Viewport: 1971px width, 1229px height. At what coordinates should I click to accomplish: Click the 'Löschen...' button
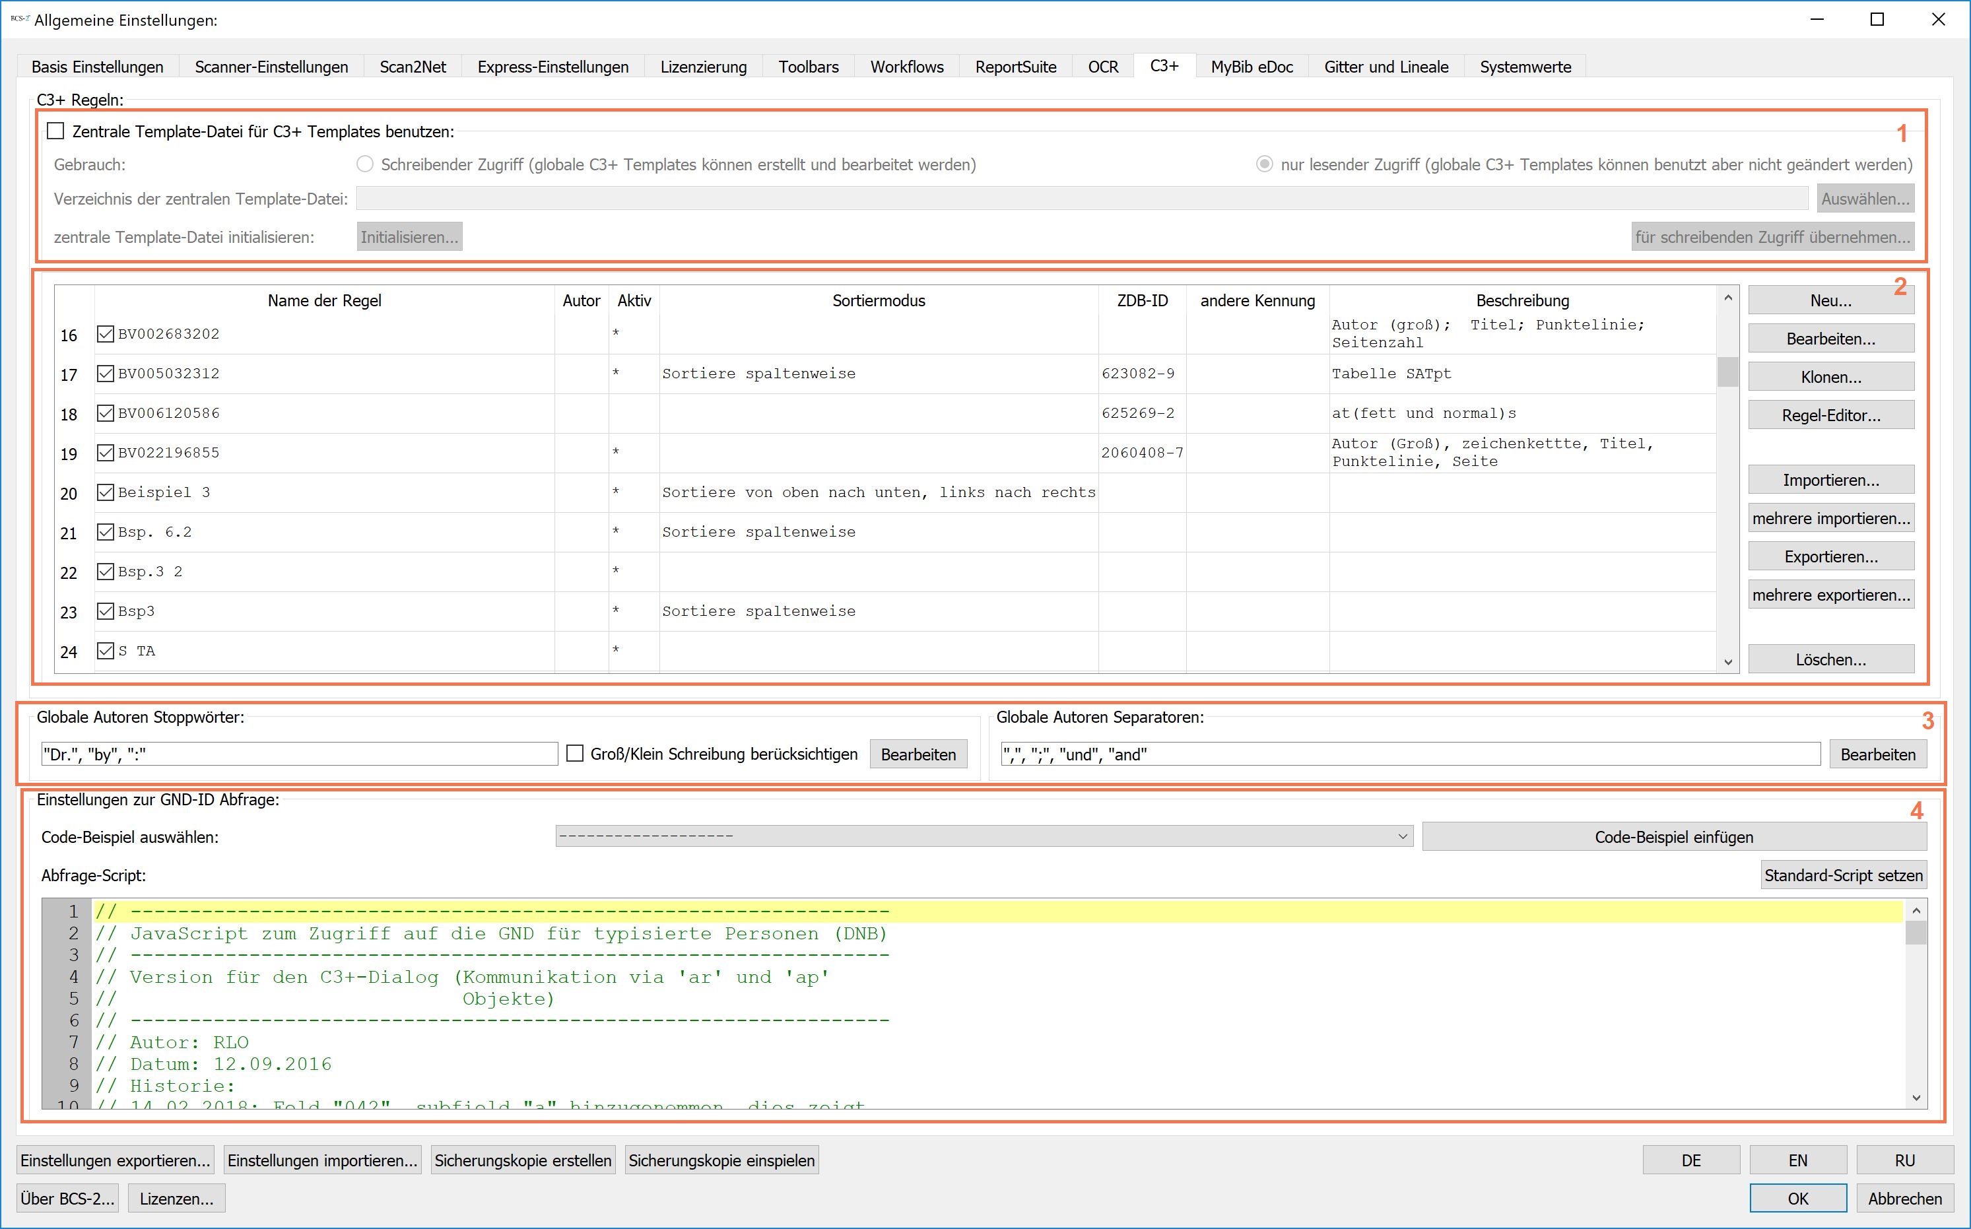(1830, 659)
